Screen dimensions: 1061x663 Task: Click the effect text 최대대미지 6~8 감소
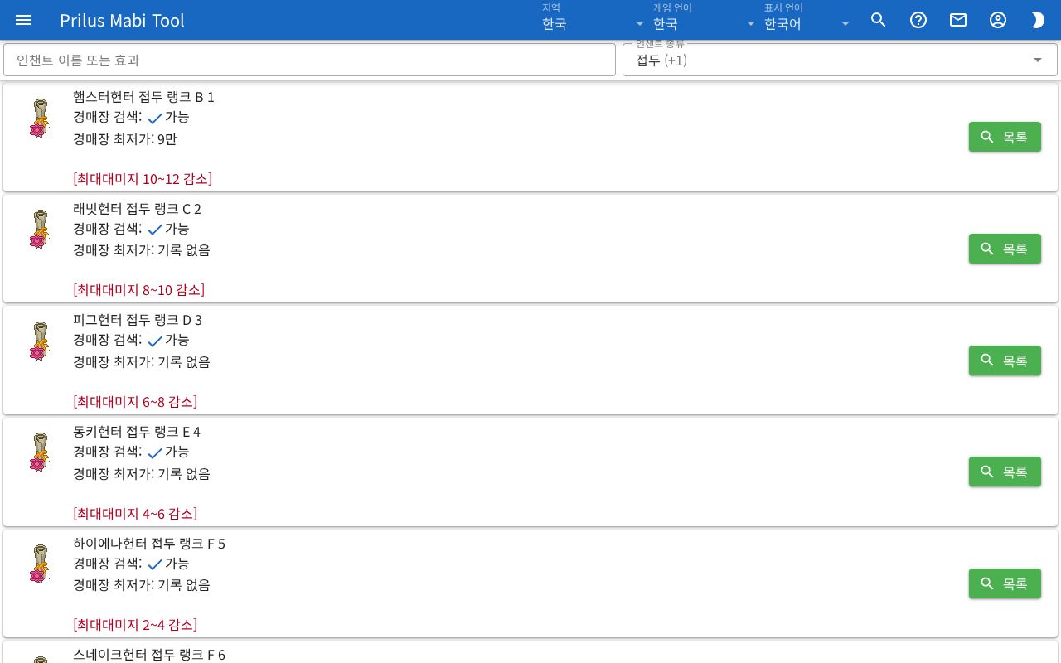pyautogui.click(x=135, y=401)
